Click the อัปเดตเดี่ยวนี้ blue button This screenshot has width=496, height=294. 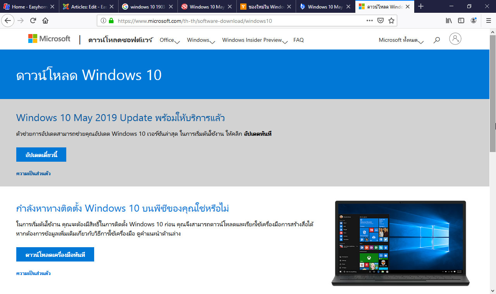(x=41, y=154)
